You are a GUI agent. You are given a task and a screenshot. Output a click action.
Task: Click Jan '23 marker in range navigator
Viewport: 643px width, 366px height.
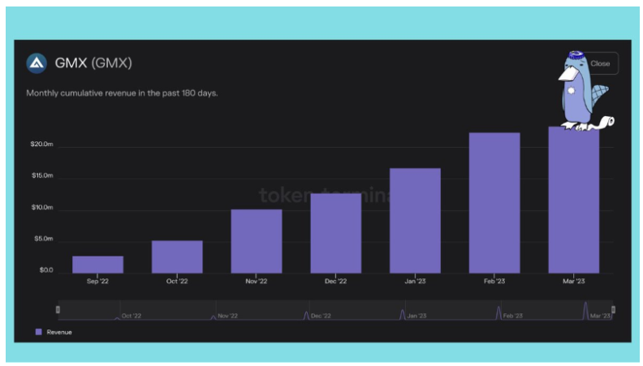[x=416, y=316]
